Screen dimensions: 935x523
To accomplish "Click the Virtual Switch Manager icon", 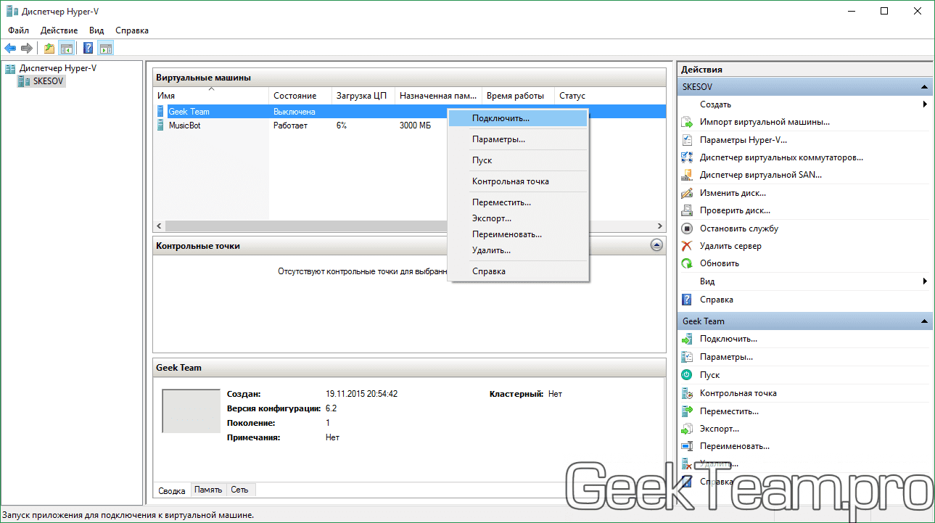I will (687, 157).
